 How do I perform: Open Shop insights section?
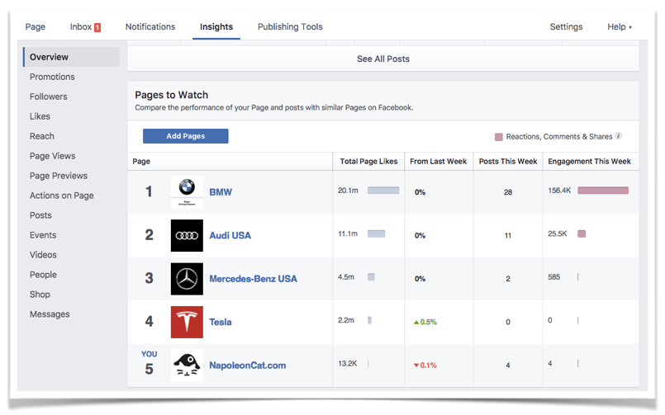(x=40, y=295)
